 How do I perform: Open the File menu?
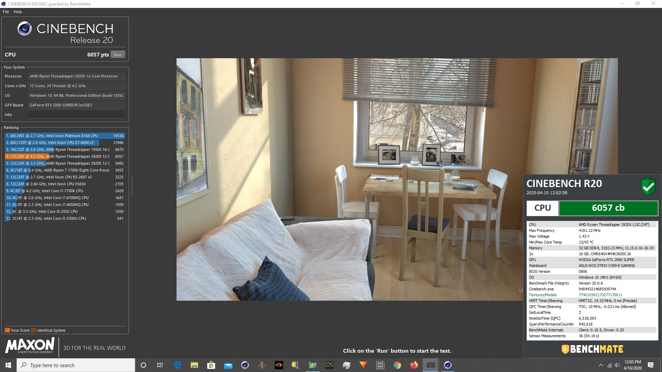point(6,12)
